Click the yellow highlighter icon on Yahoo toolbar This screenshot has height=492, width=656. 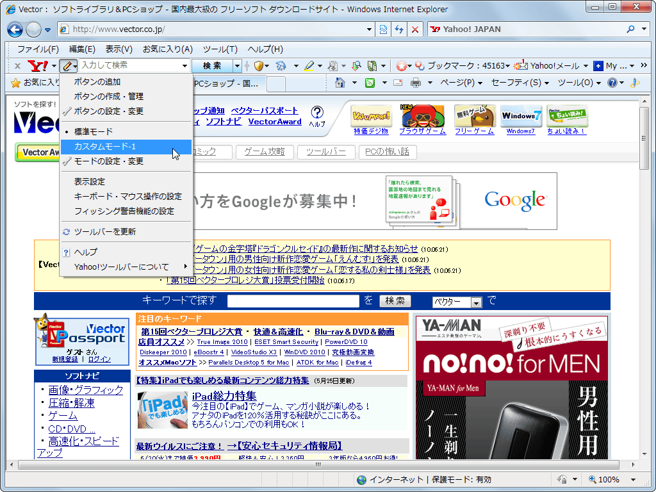[x=309, y=66]
